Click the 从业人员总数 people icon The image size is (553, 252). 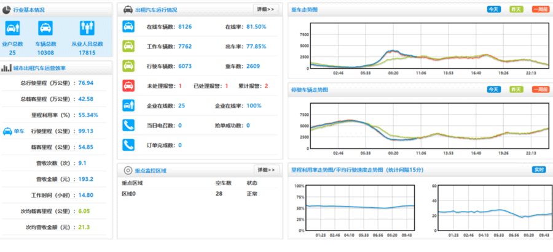pos(87,28)
